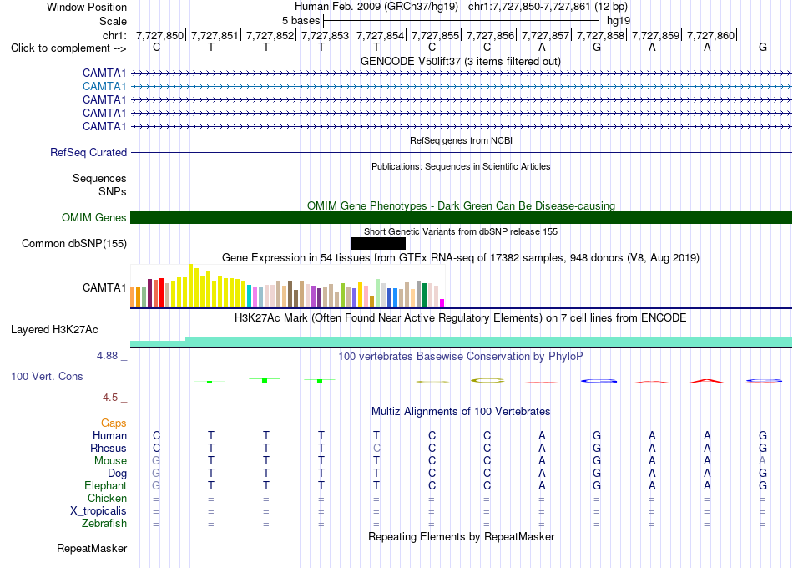Click Publications: Sequences in Scientific Articles title
Viewport: 793px width, 568px height.
click(x=461, y=166)
